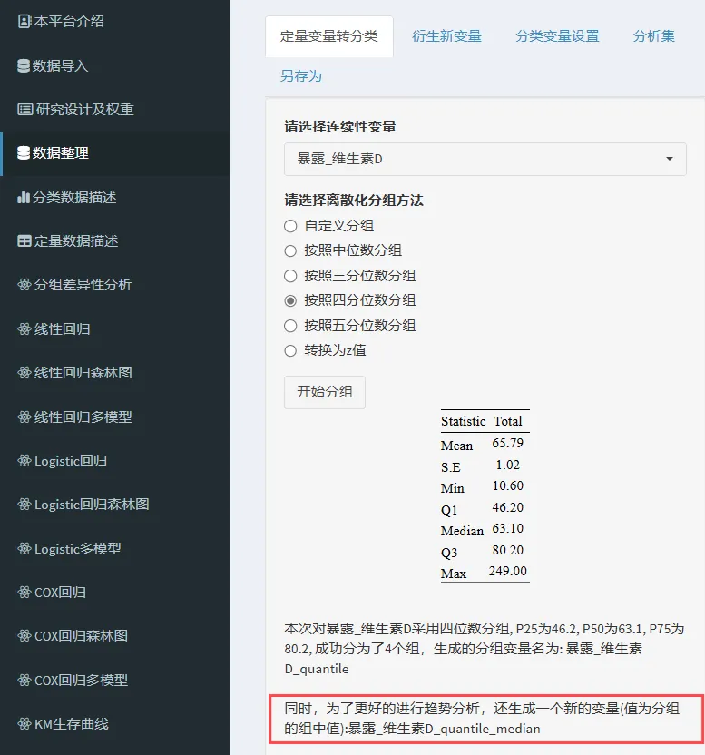Switch to the 定量变量转分类 tab
Screen dimensions: 705x755
click(x=328, y=36)
